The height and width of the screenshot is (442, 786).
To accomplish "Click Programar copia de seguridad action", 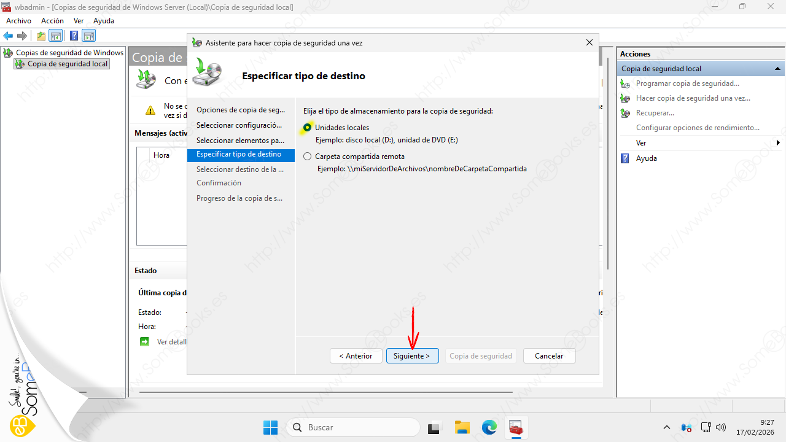I will [x=687, y=83].
